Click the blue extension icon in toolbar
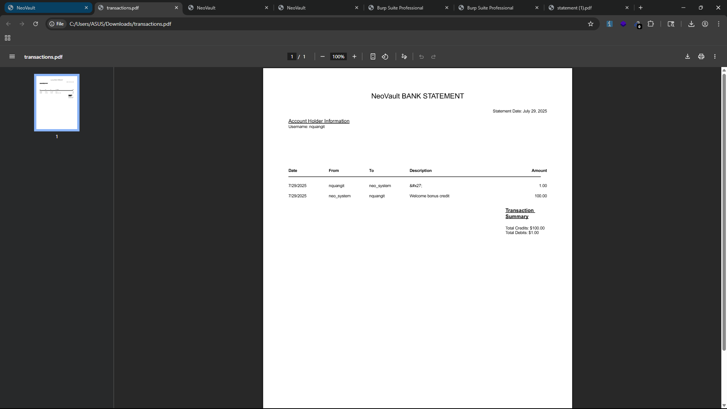 click(610, 24)
